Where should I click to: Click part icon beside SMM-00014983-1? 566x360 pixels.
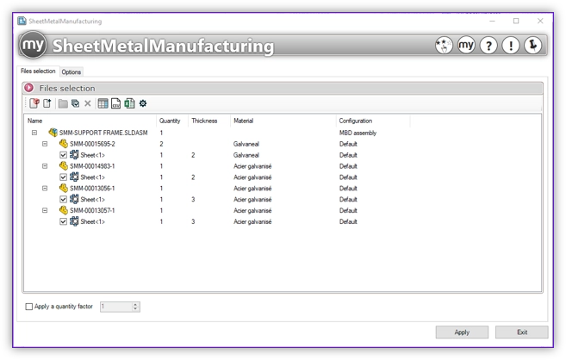[64, 166]
